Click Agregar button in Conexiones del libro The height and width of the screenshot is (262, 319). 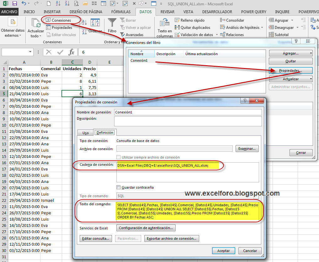click(290, 53)
